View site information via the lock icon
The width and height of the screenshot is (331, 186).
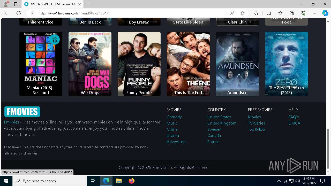32,13
